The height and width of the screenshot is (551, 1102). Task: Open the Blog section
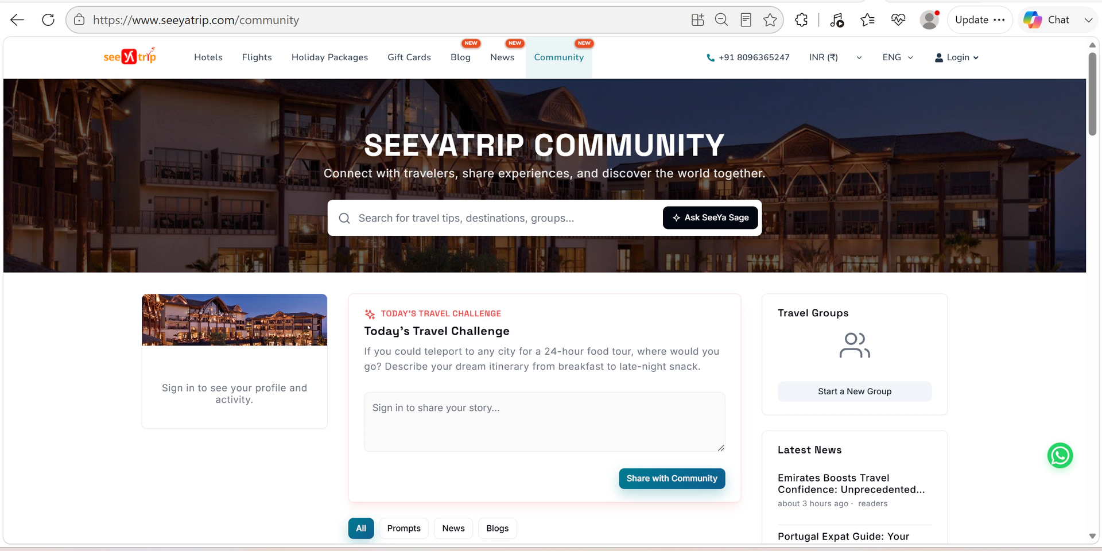coord(460,57)
